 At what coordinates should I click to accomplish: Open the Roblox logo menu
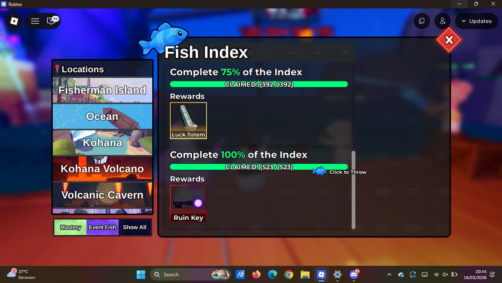pos(15,21)
